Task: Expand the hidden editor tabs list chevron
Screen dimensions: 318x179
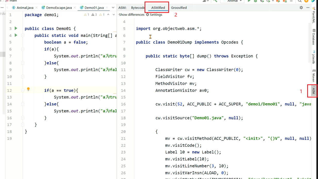Action: click(113, 8)
